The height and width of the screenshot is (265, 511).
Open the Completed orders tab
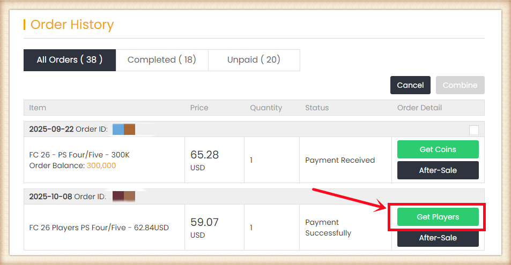click(x=161, y=60)
